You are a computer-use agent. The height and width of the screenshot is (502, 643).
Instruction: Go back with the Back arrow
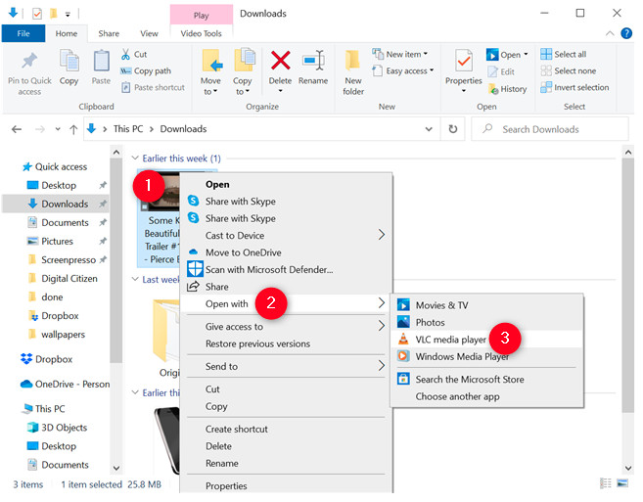[17, 129]
